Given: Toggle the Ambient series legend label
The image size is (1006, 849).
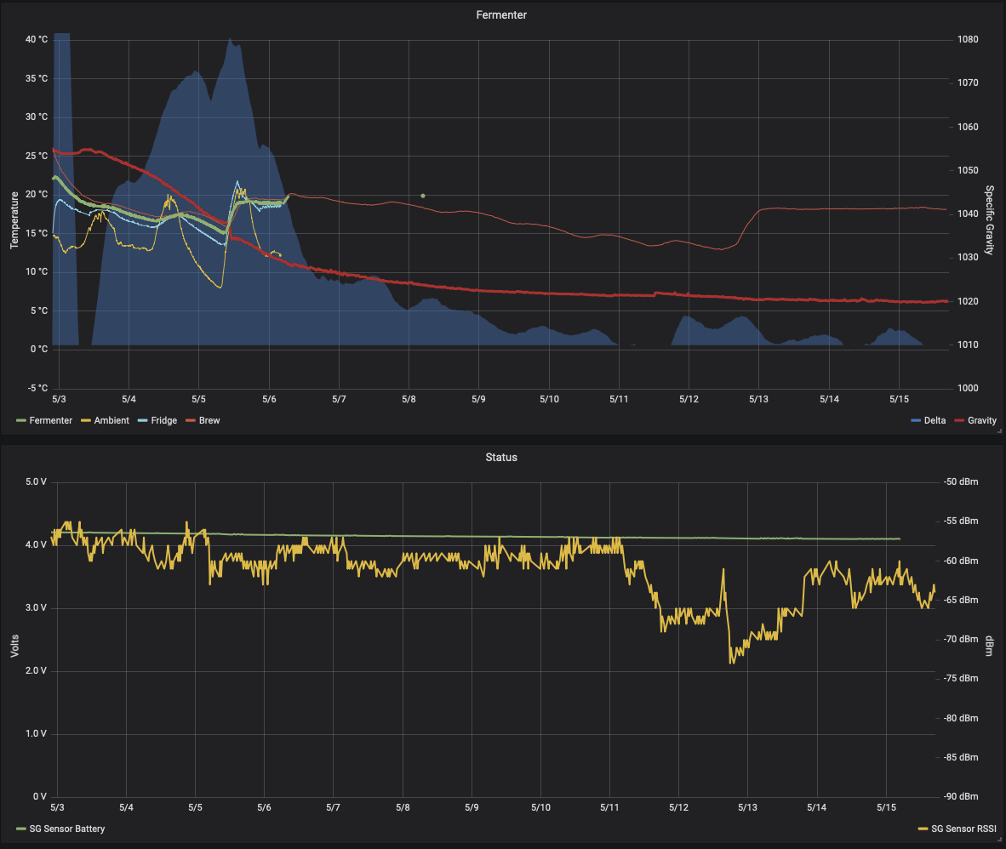Looking at the screenshot, I should coord(111,420).
